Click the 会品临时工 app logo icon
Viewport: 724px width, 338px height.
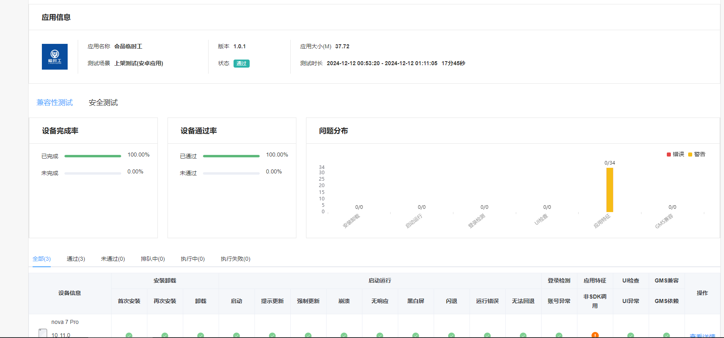click(55, 57)
